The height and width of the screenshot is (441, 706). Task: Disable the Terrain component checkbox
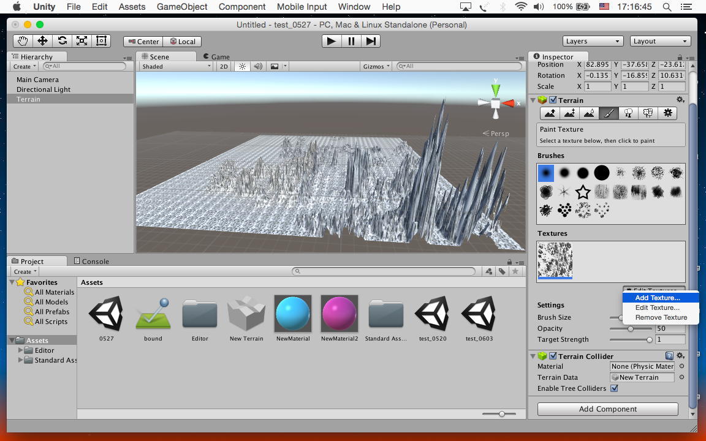click(x=553, y=100)
